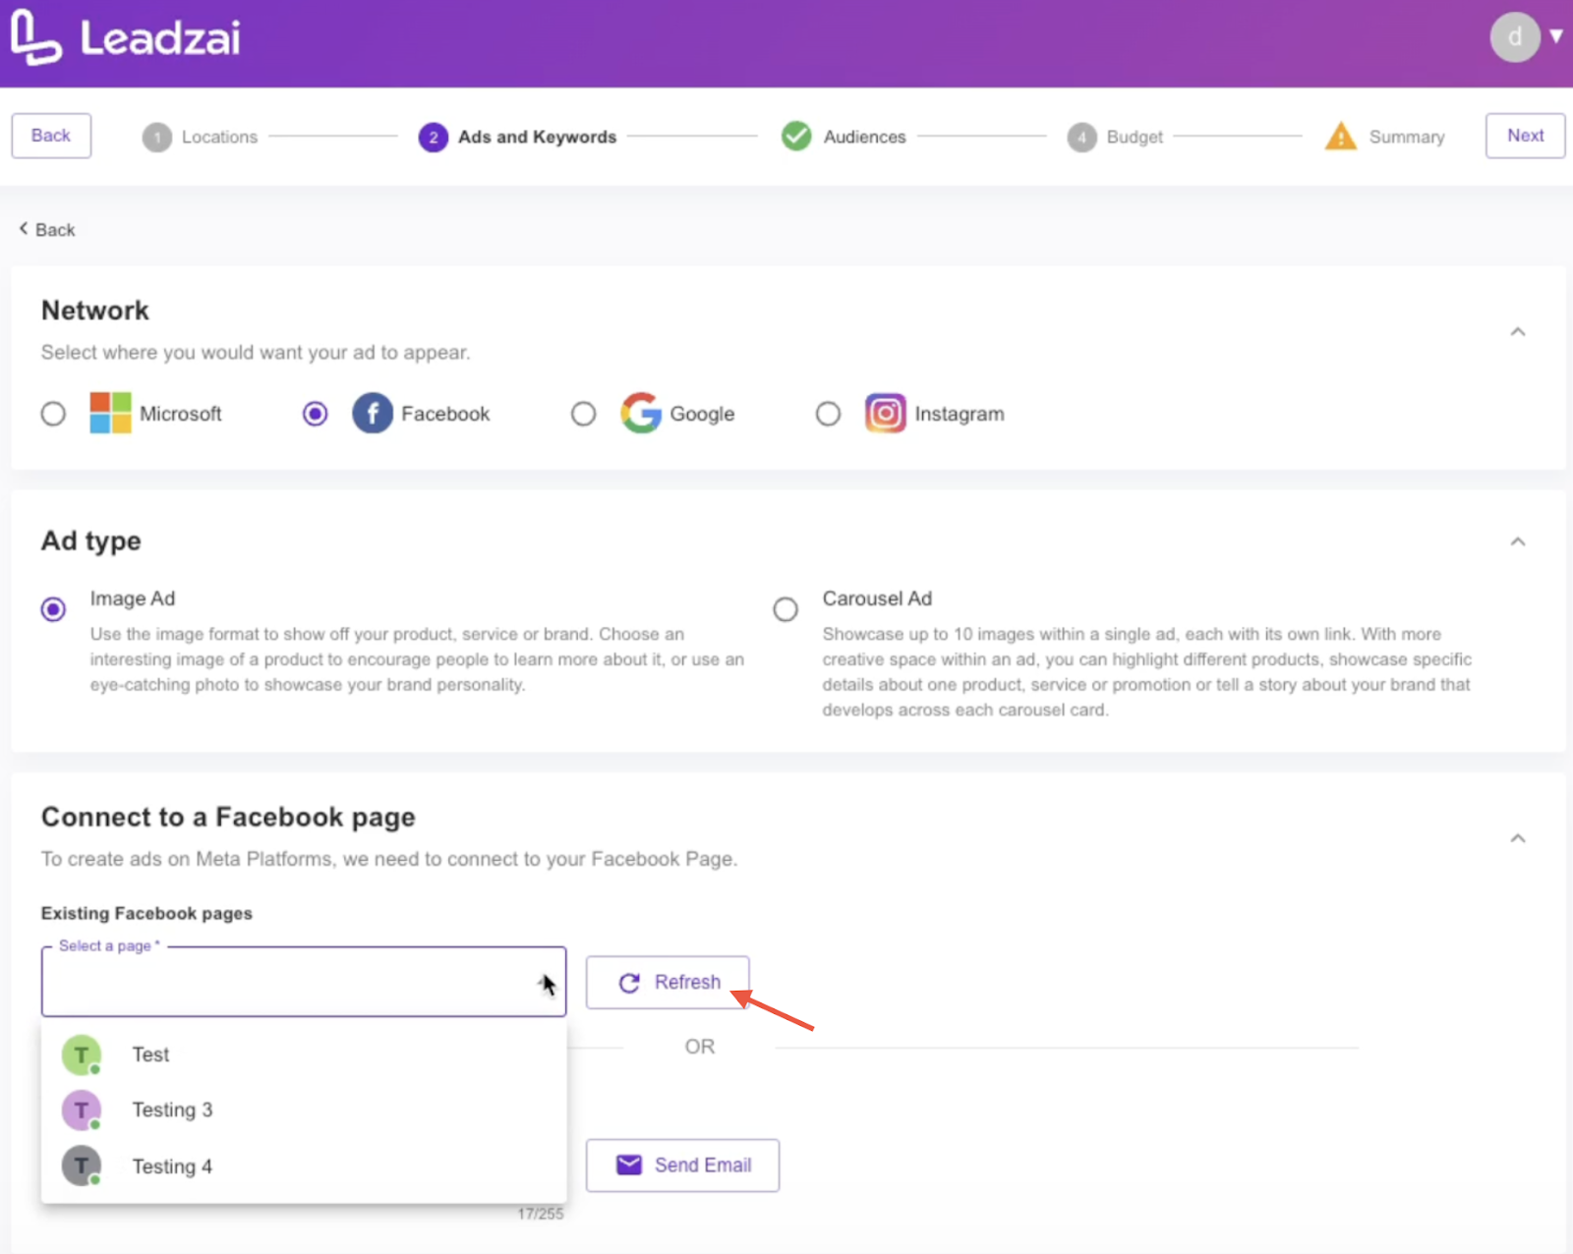The image size is (1573, 1254).
Task: Click the Google logo icon
Action: pyautogui.click(x=641, y=413)
